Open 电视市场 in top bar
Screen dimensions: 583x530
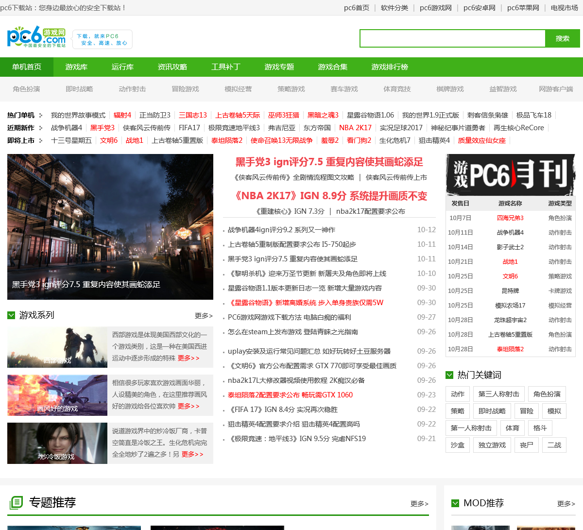click(x=565, y=8)
